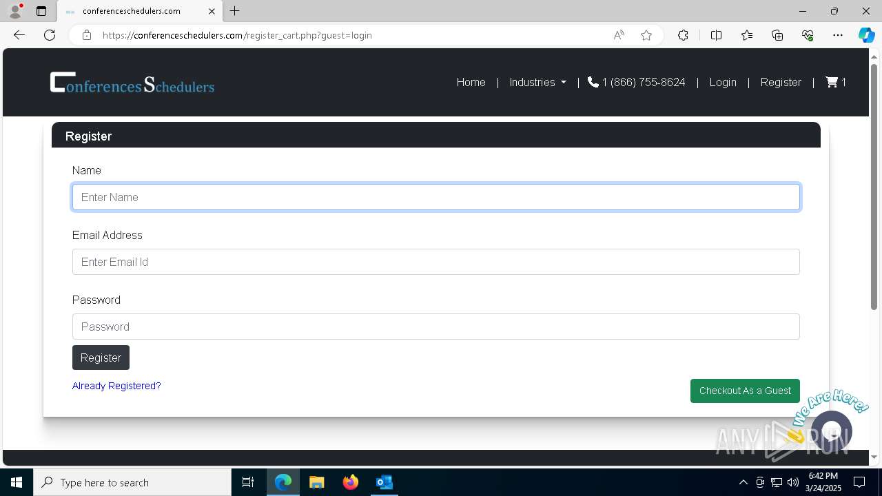
Task: Open Microsoft Edge taskbar icon
Action: [283, 482]
